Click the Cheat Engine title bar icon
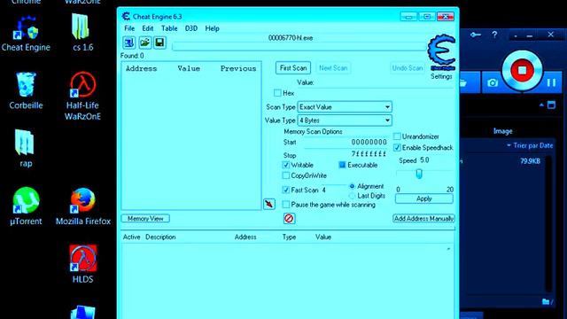The image size is (567, 319). point(126,16)
